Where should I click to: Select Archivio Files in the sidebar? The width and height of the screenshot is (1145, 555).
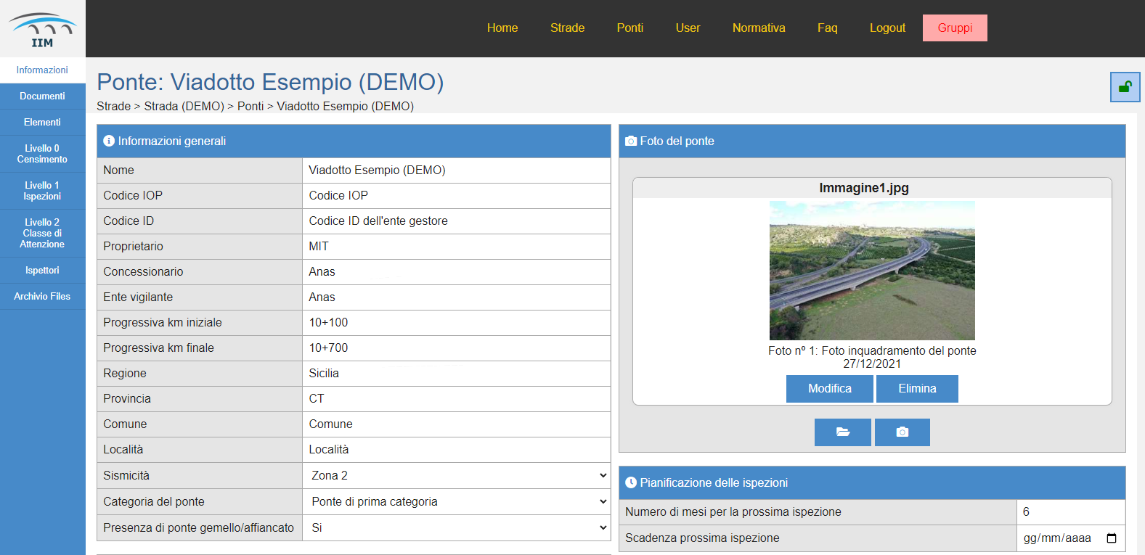click(42, 297)
